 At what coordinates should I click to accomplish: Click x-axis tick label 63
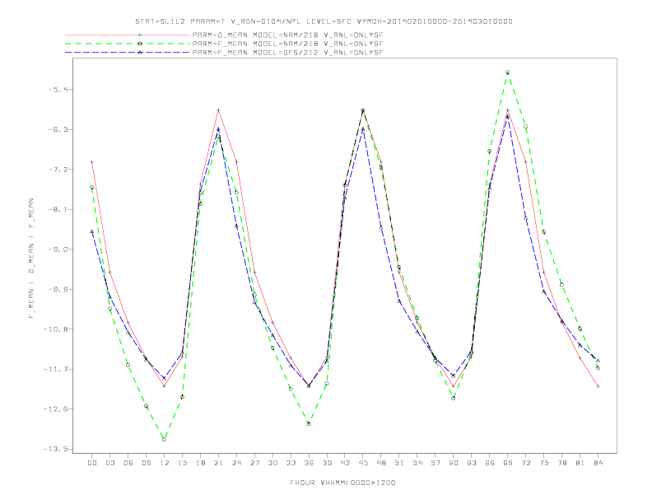472,463
